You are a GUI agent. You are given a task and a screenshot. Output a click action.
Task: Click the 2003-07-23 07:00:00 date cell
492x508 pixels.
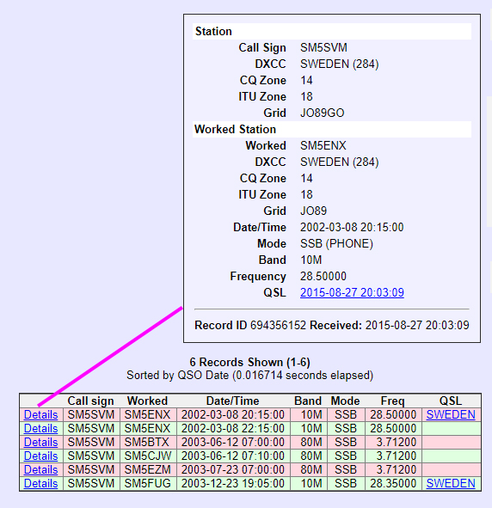pos(233,470)
